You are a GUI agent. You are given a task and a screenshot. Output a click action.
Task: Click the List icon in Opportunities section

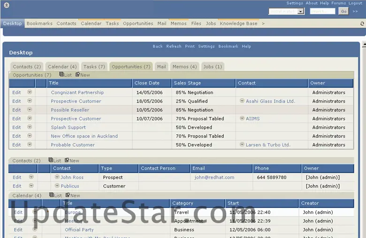pos(61,75)
